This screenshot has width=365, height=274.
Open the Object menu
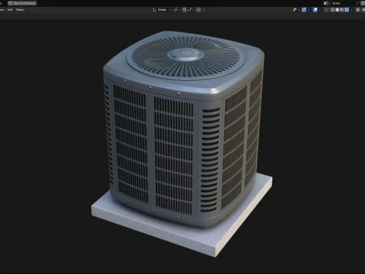pyautogui.click(x=20, y=10)
